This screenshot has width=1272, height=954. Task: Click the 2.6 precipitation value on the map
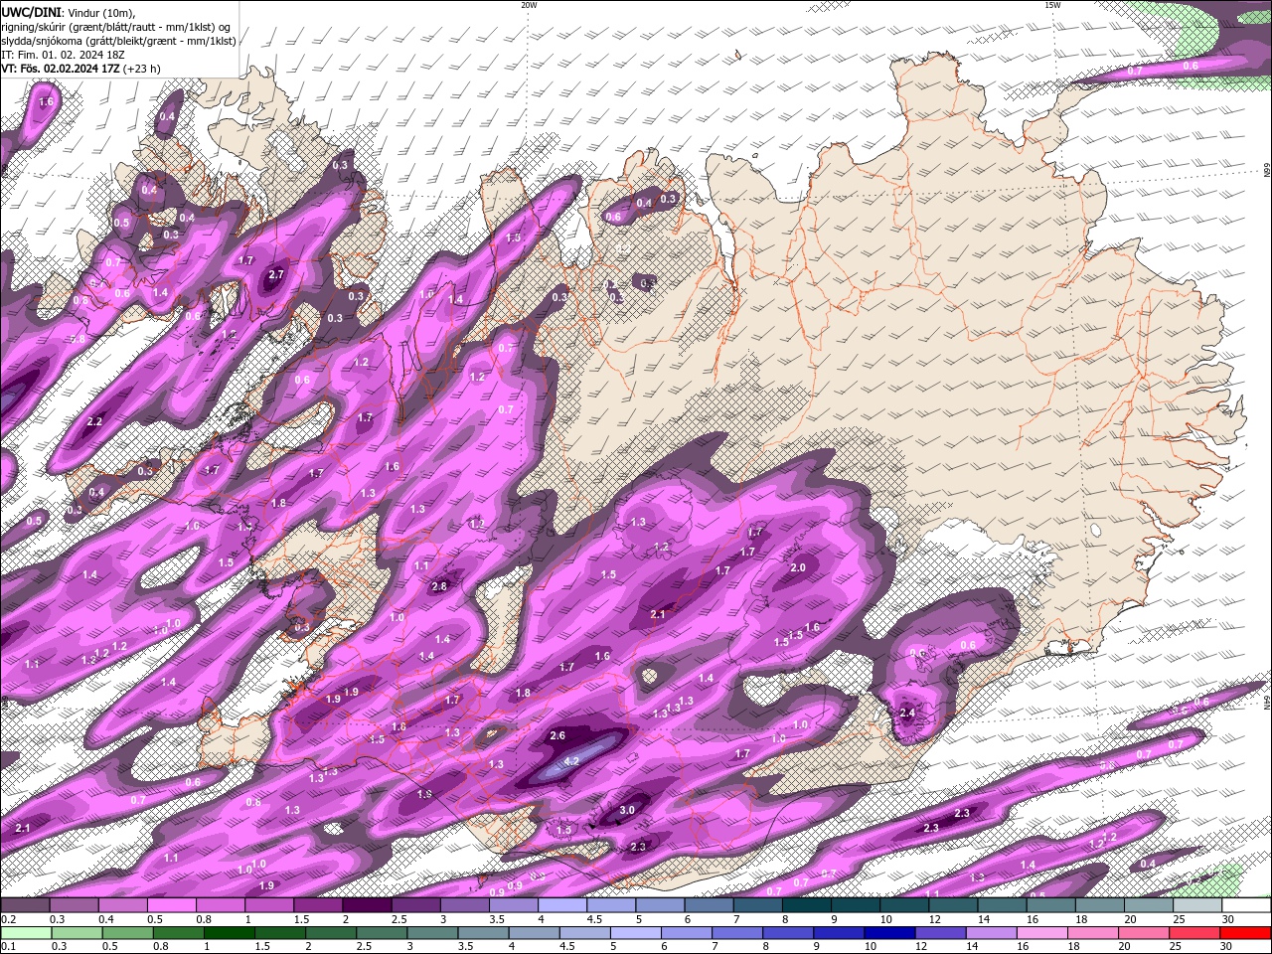[557, 735]
